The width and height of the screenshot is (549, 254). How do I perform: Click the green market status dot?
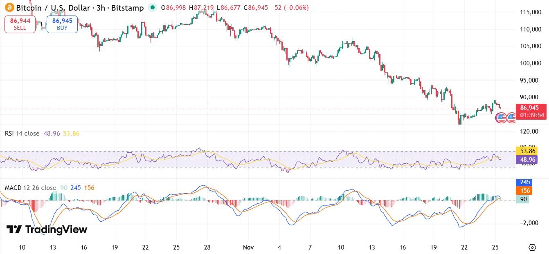[153, 7]
